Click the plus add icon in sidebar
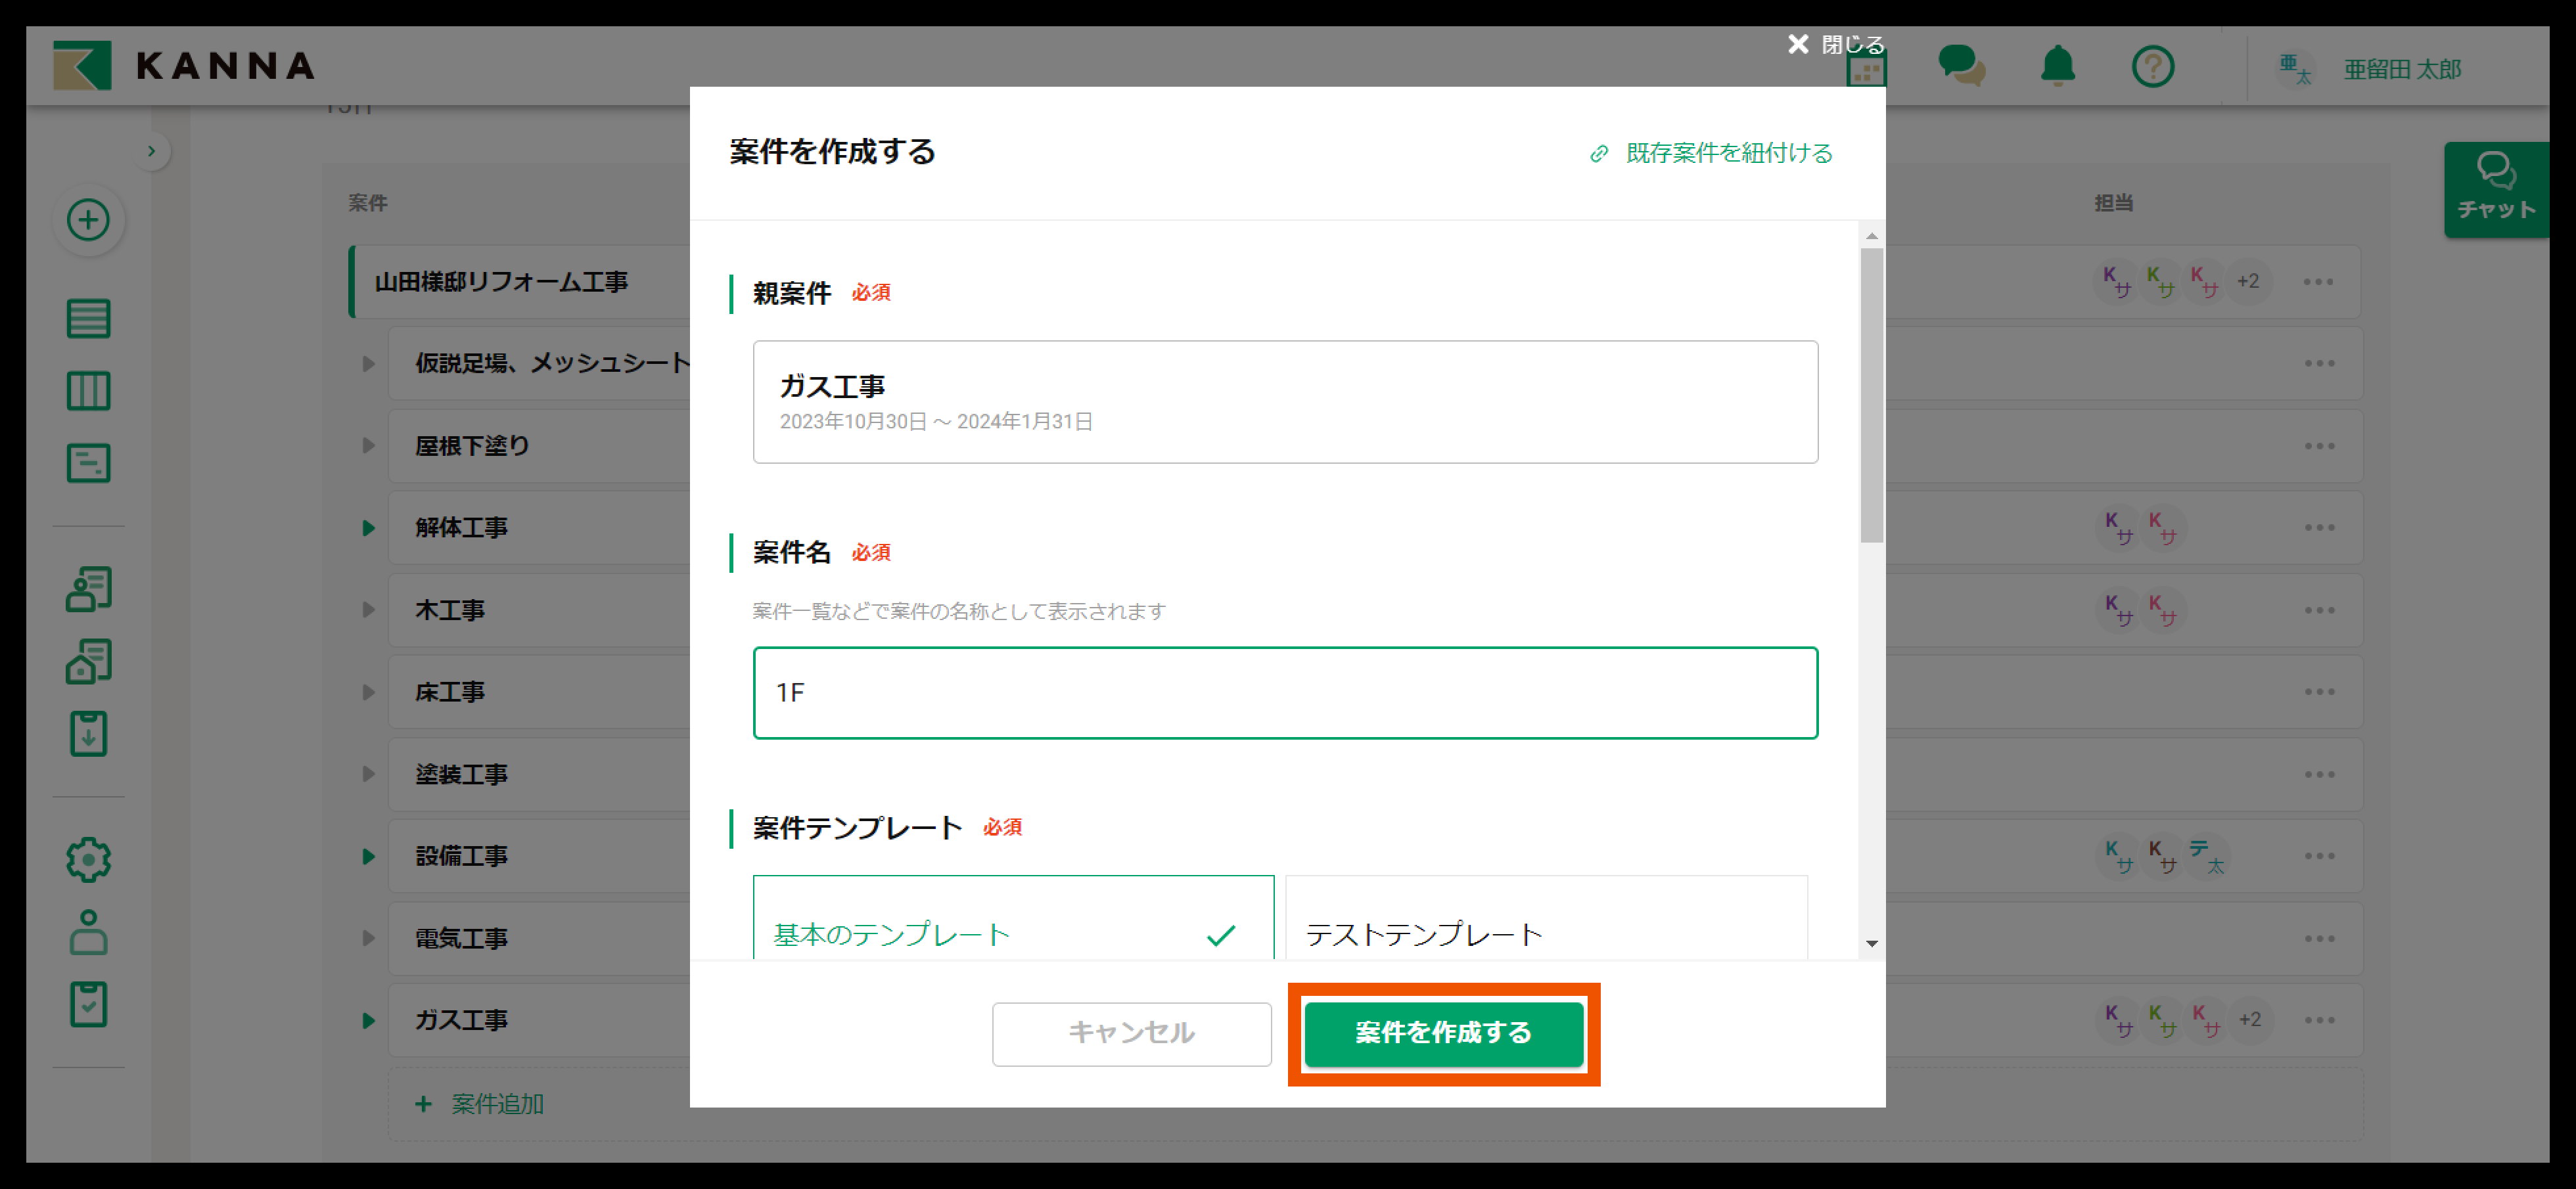Viewport: 2576px width, 1189px height. click(88, 220)
